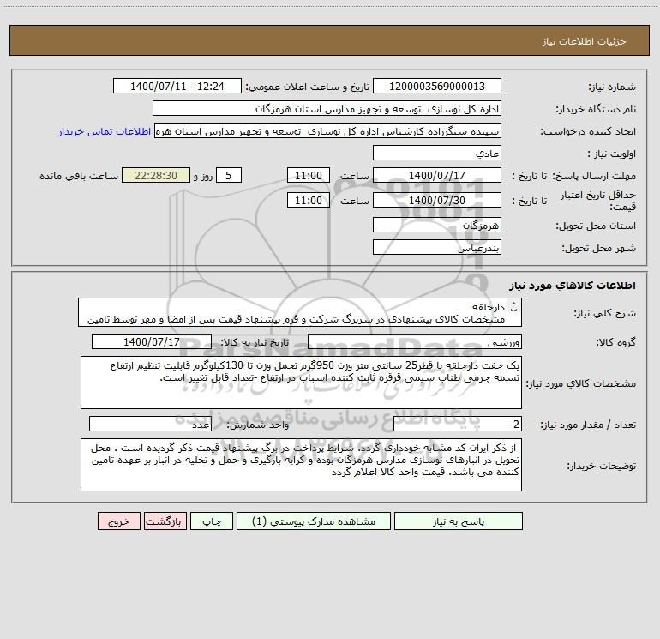The width and height of the screenshot is (660, 639).
Task: Click the اولویت نیاز field showing عادی
Action: point(437,153)
